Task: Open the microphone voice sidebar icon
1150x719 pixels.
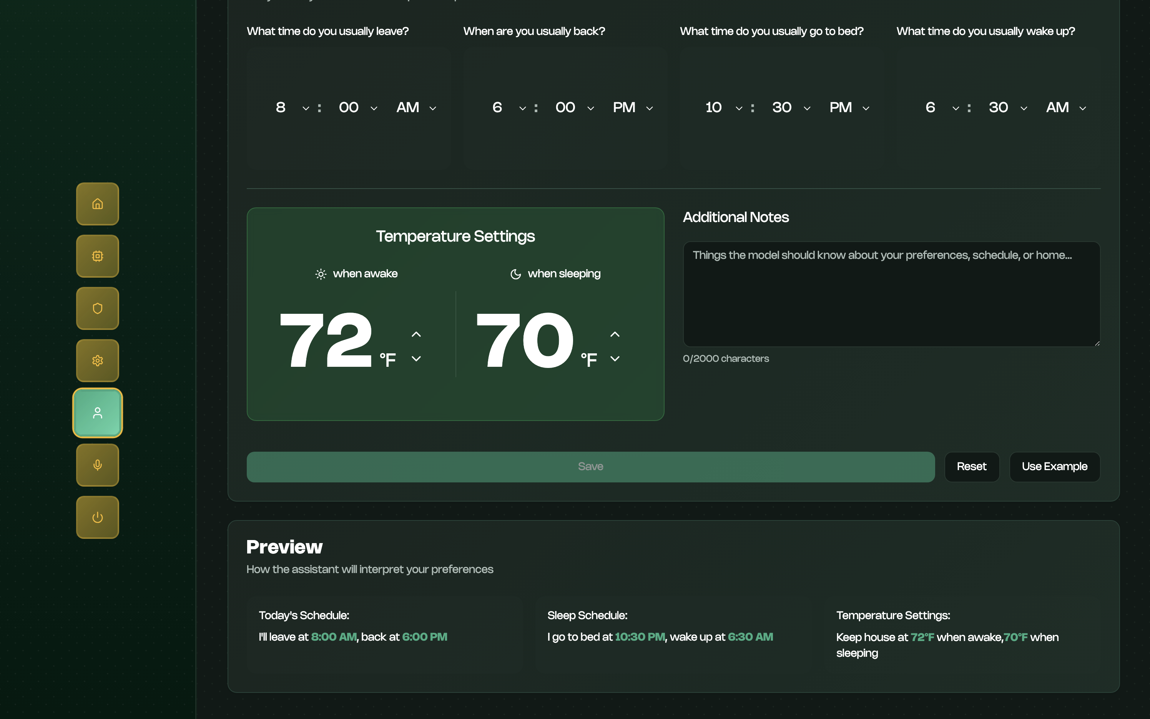Action: coord(98,465)
